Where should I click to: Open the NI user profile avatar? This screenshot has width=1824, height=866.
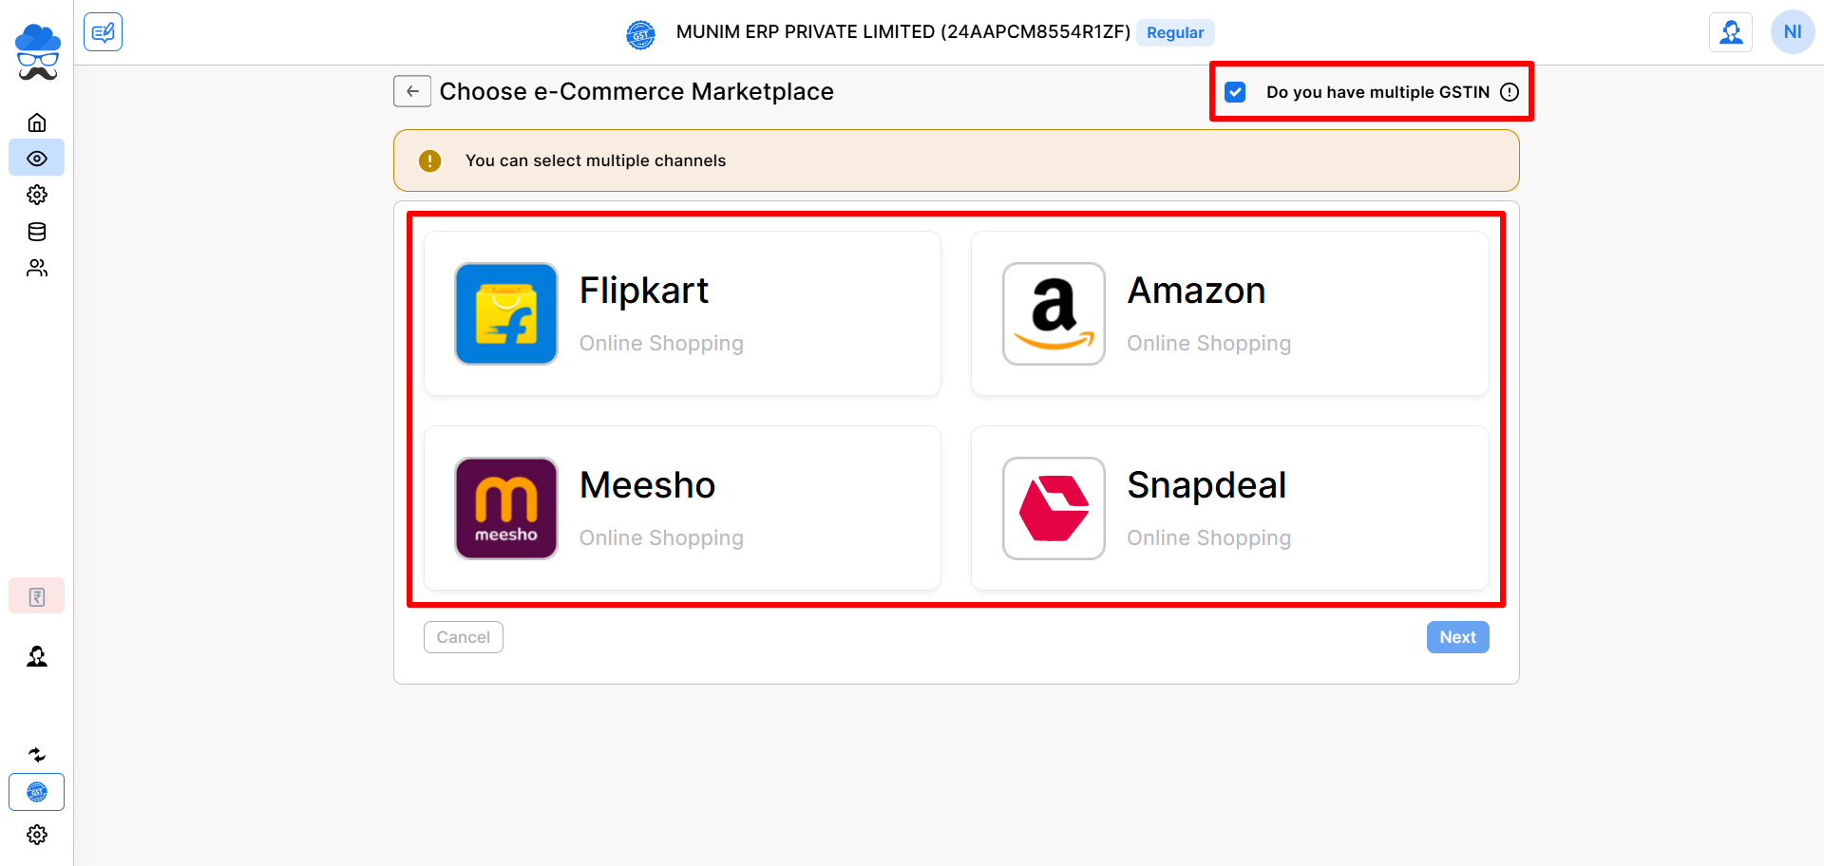coord(1793,32)
